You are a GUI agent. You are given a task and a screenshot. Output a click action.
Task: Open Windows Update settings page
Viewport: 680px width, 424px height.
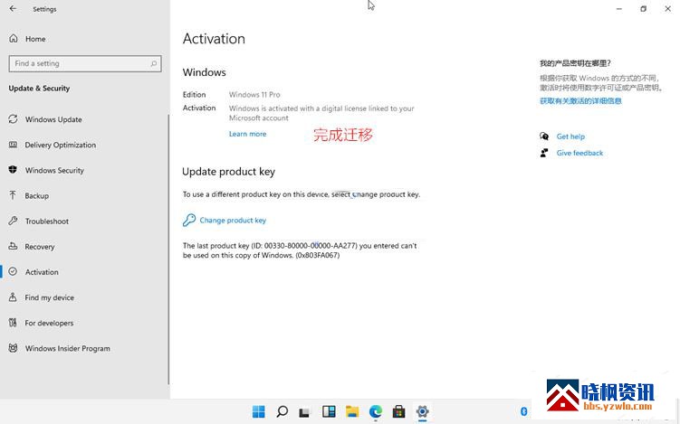pyautogui.click(x=53, y=119)
